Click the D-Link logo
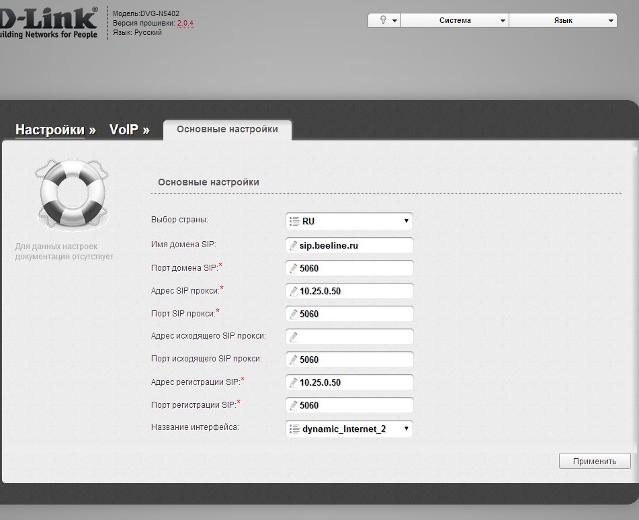Viewport: 639px width, 520px height. point(48,22)
